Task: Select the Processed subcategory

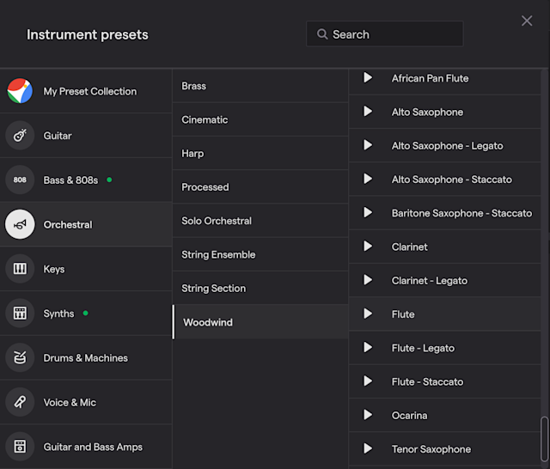Action: 260,187
